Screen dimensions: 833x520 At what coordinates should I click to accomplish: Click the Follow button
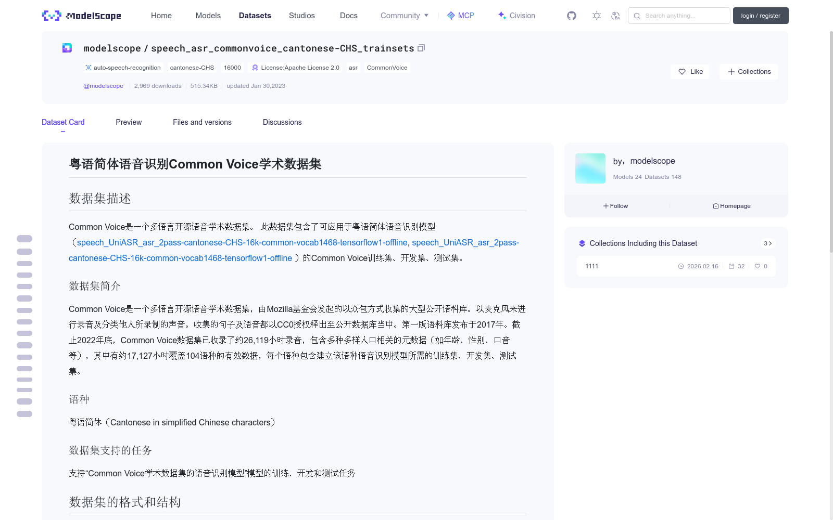coord(615,206)
